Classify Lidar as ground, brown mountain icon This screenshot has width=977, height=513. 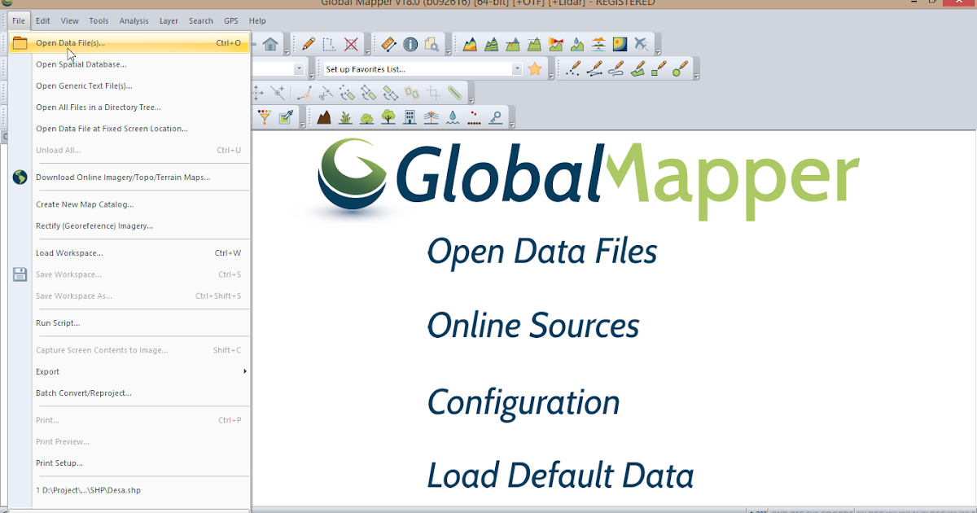pyautogui.click(x=324, y=117)
